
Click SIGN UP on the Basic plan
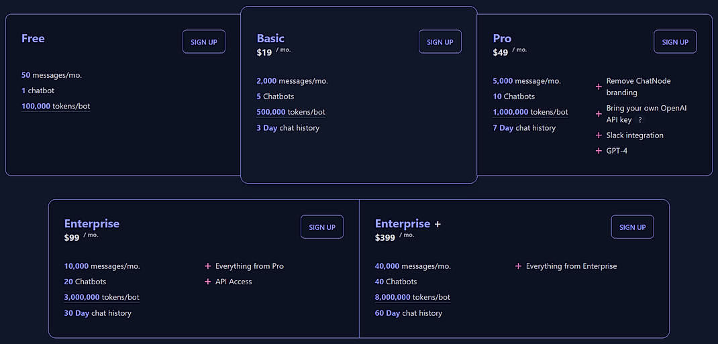440,42
